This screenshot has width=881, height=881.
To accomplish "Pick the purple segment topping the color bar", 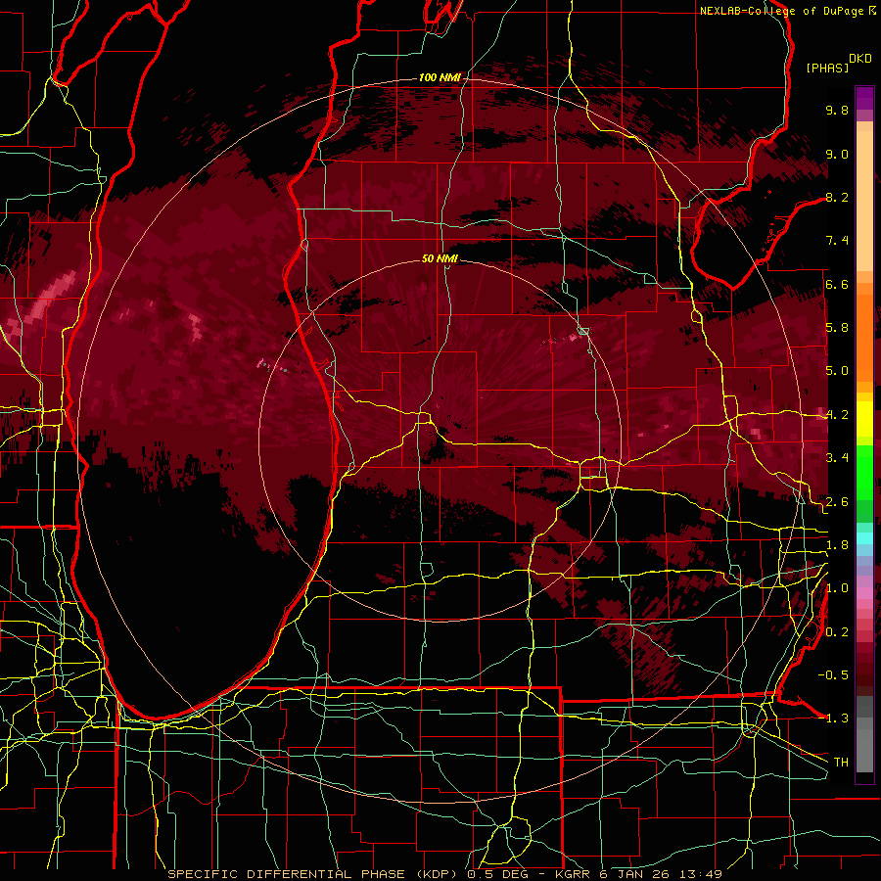I will 864,98.
